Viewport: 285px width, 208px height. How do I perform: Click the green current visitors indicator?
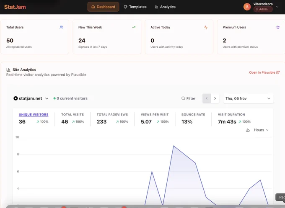point(54,98)
